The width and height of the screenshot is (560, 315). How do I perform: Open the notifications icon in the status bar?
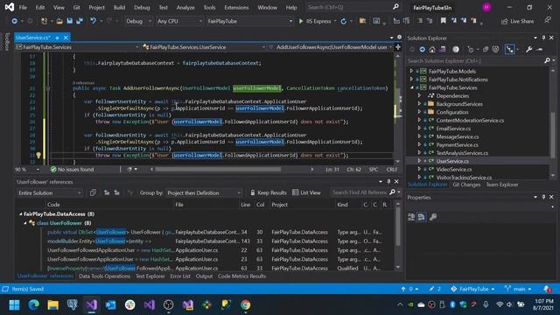tap(547, 289)
